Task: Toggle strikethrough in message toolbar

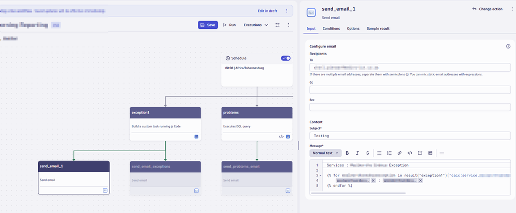Action: click(367, 153)
